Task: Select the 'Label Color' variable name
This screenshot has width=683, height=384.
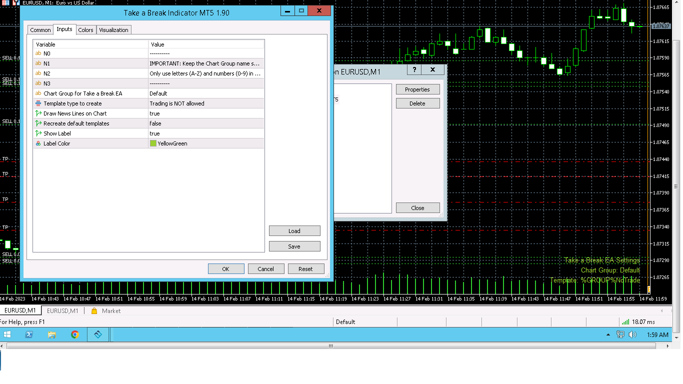Action: point(57,143)
